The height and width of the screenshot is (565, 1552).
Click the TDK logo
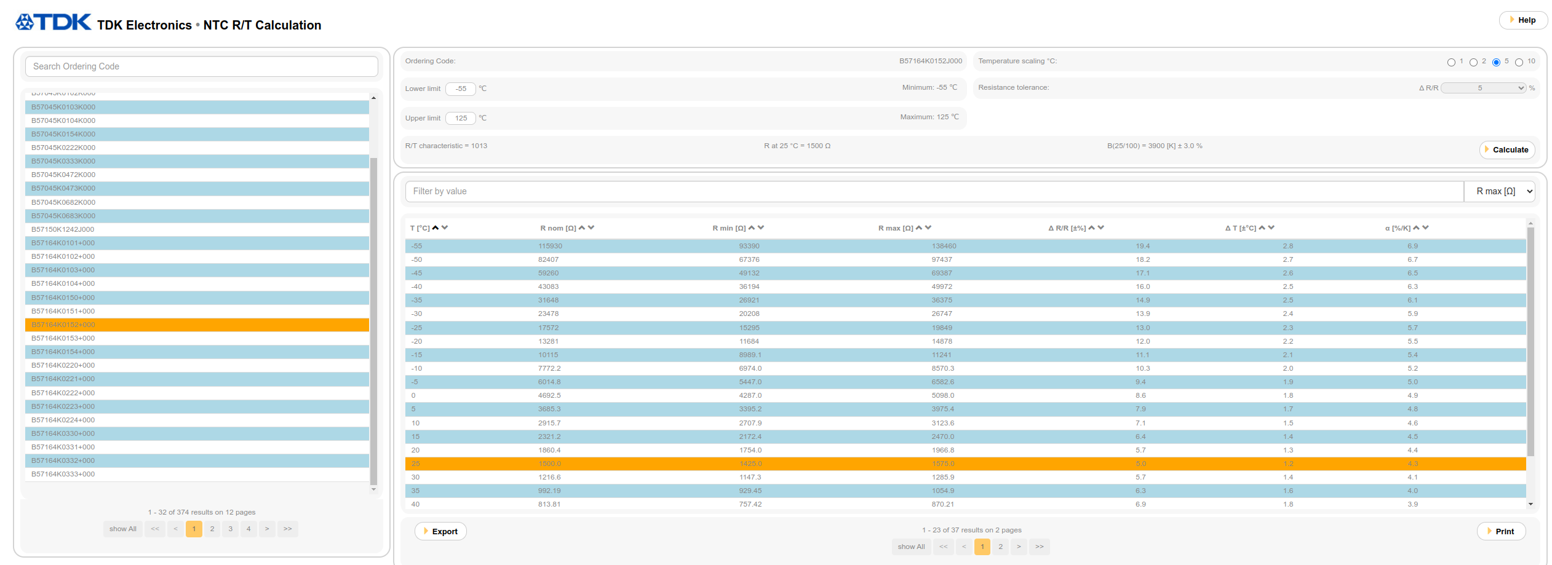54,23
